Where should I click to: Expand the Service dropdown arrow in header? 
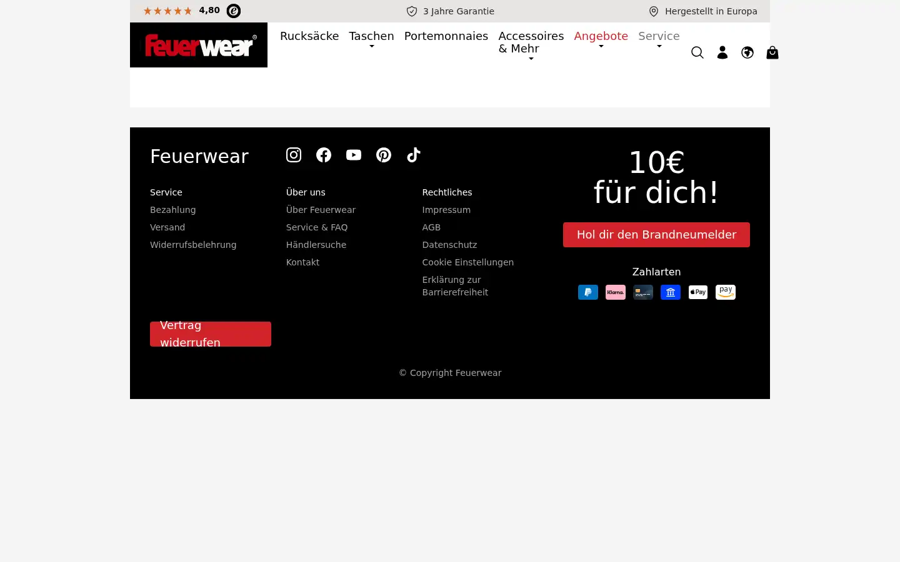point(659,47)
